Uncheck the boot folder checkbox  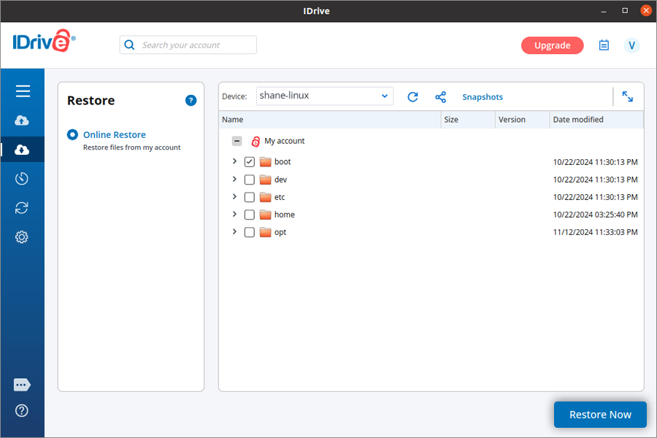[x=250, y=162]
